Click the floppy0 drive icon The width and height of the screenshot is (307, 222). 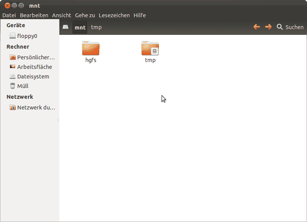13,36
